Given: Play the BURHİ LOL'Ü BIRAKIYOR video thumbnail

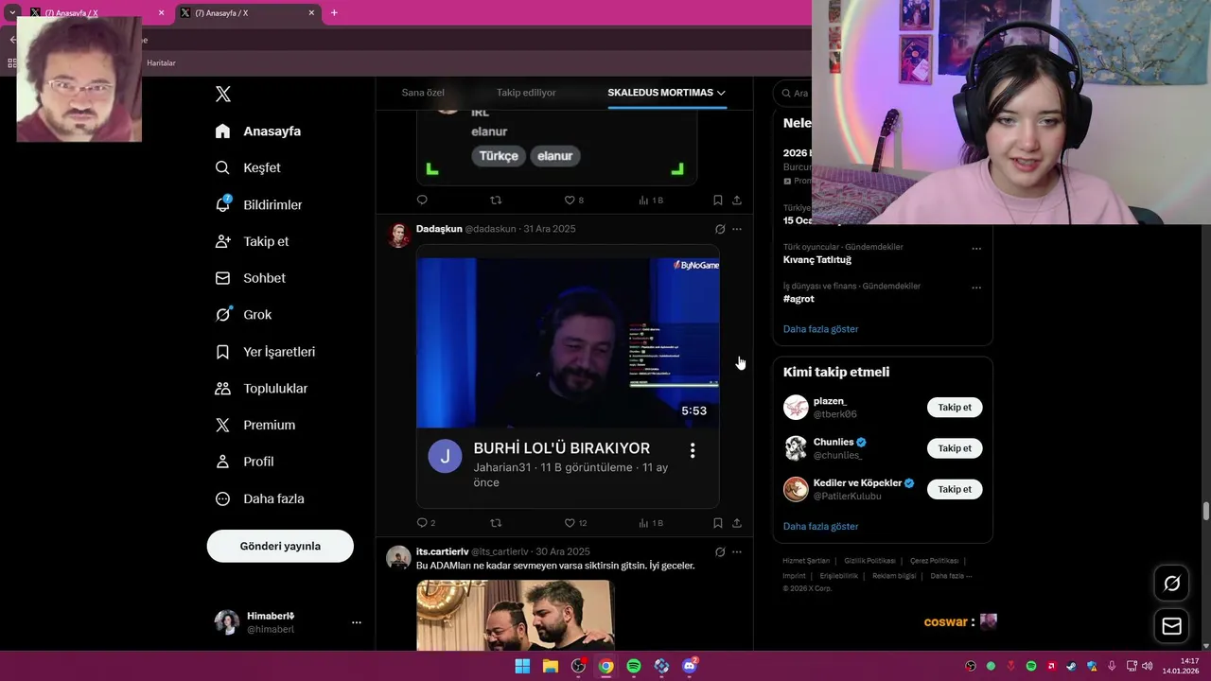Looking at the screenshot, I should pyautogui.click(x=568, y=342).
